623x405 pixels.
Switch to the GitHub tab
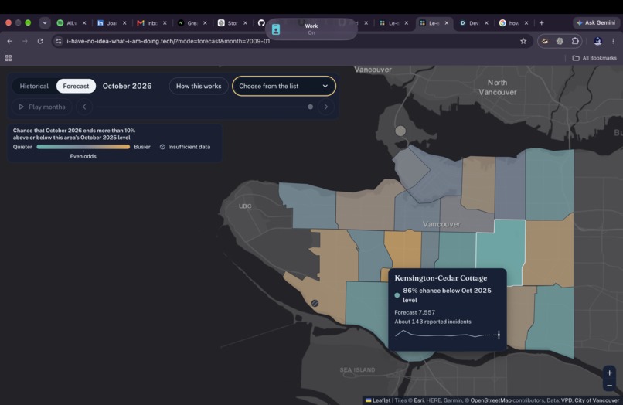[x=261, y=22]
